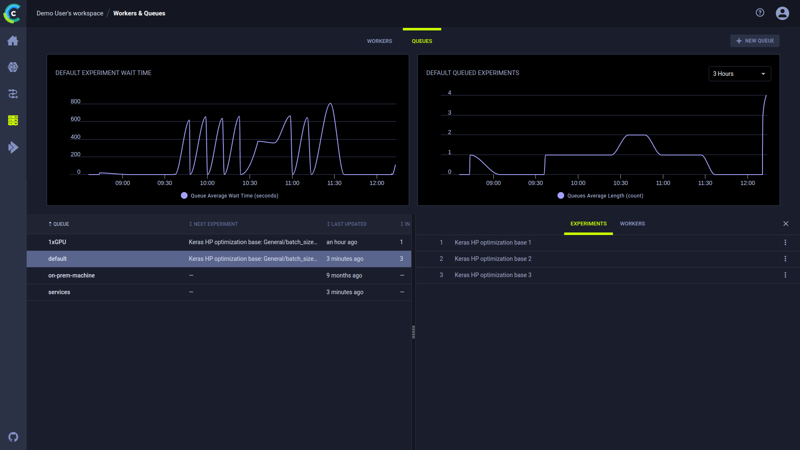Sort table by Queue column
This screenshot has height=450, width=800.
click(x=59, y=224)
